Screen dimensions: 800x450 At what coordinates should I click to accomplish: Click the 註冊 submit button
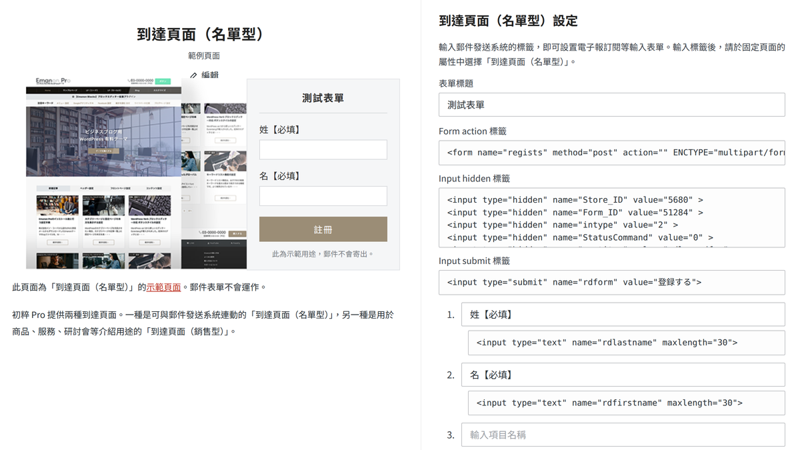coord(323,229)
